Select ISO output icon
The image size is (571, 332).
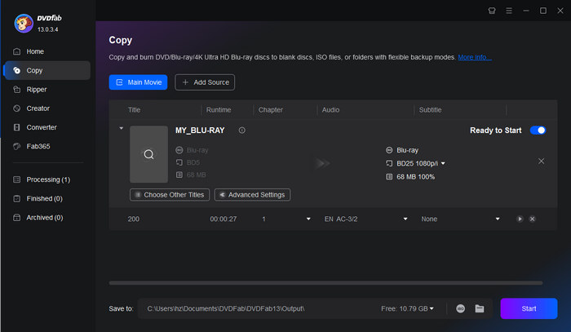[460, 308]
